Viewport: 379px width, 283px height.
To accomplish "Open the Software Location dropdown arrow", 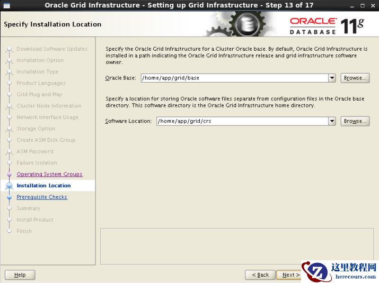I will (x=332, y=121).
